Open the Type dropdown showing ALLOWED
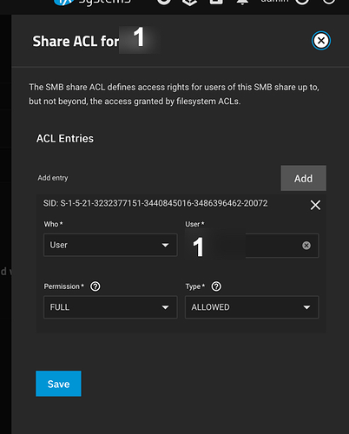The height and width of the screenshot is (434, 349). pos(252,307)
